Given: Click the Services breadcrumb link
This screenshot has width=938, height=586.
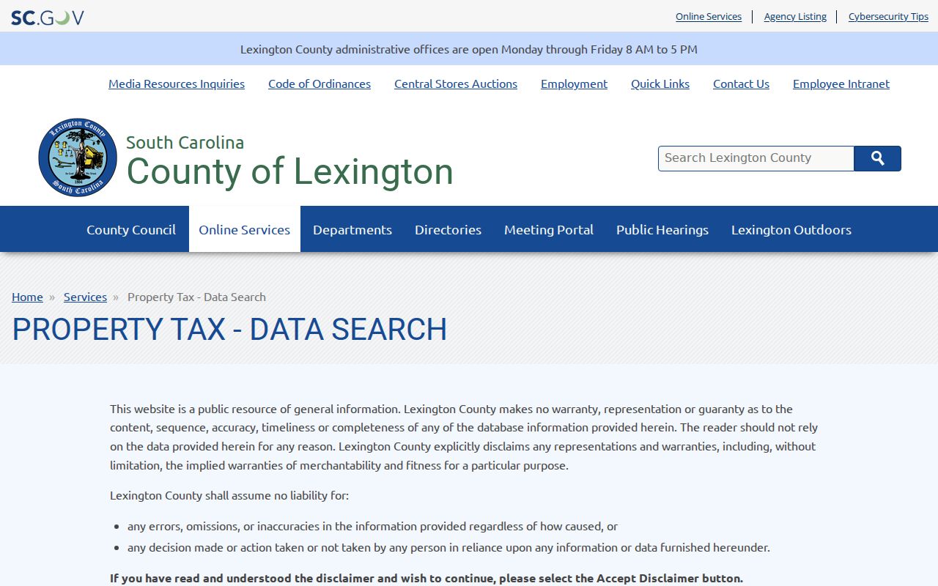Looking at the screenshot, I should tap(85, 297).
